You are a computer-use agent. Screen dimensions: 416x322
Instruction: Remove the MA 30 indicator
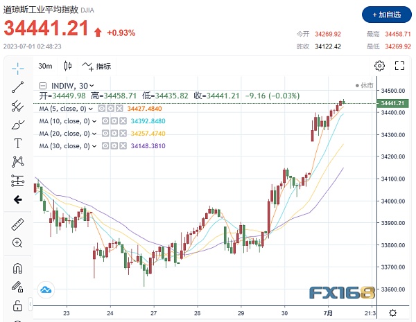click(x=123, y=145)
